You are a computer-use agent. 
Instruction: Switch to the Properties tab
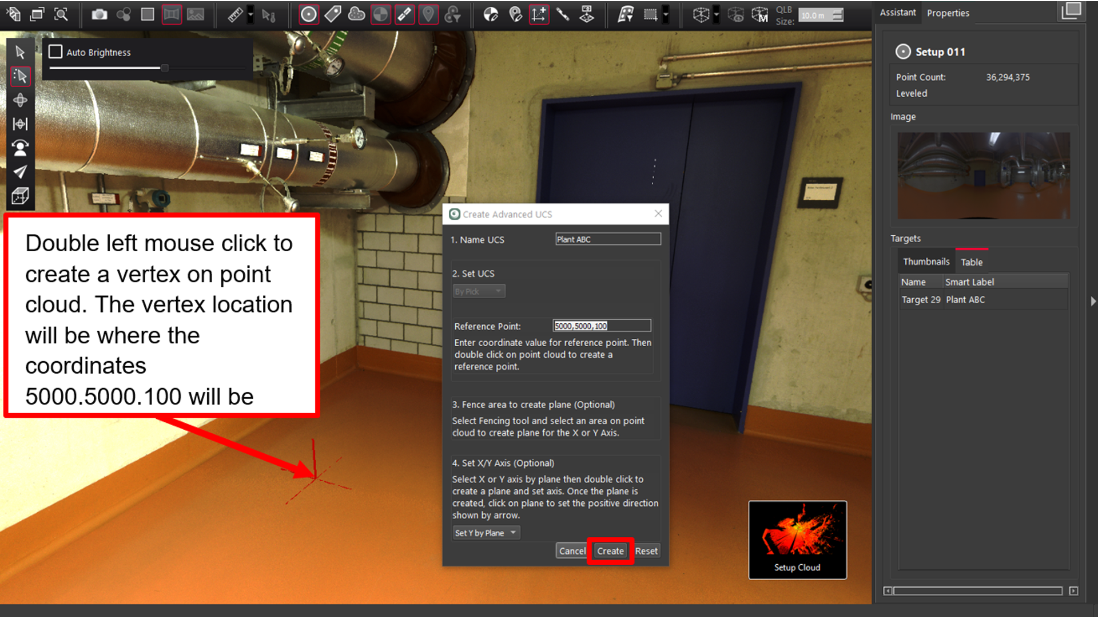click(x=948, y=13)
